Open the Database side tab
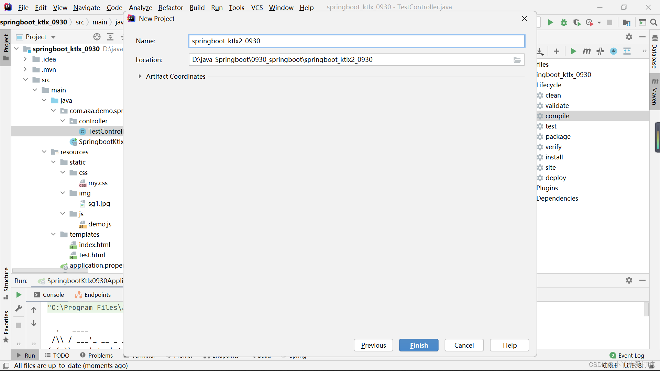Screen dimensions: 660x371 click(x=654, y=52)
